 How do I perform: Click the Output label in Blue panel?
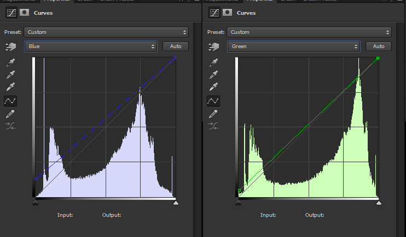pos(112,215)
